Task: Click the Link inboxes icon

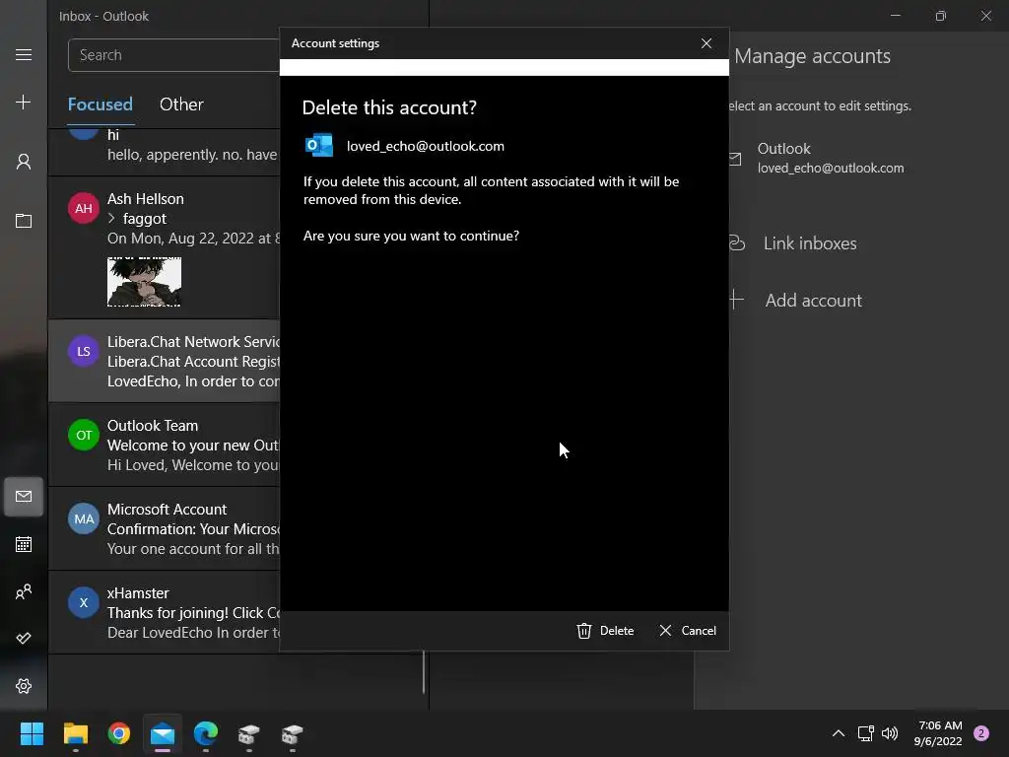Action: click(x=737, y=242)
